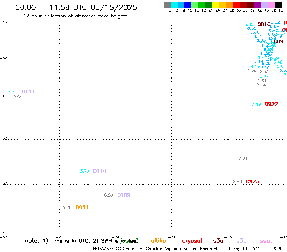The width and height of the screenshot is (287, 252).
Task: Select the wave height value '2.96'
Action: (x=237, y=181)
